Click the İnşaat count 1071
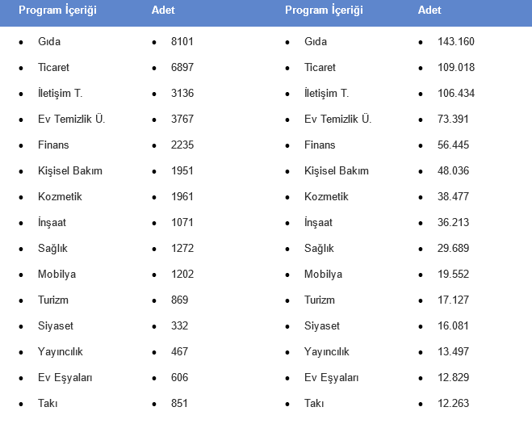This screenshot has width=532, height=428. click(x=182, y=222)
